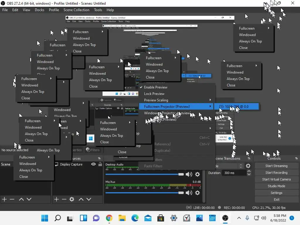Toggle Display Capture visibility eye
Viewport: 300px width, 225px height.
coord(93,164)
